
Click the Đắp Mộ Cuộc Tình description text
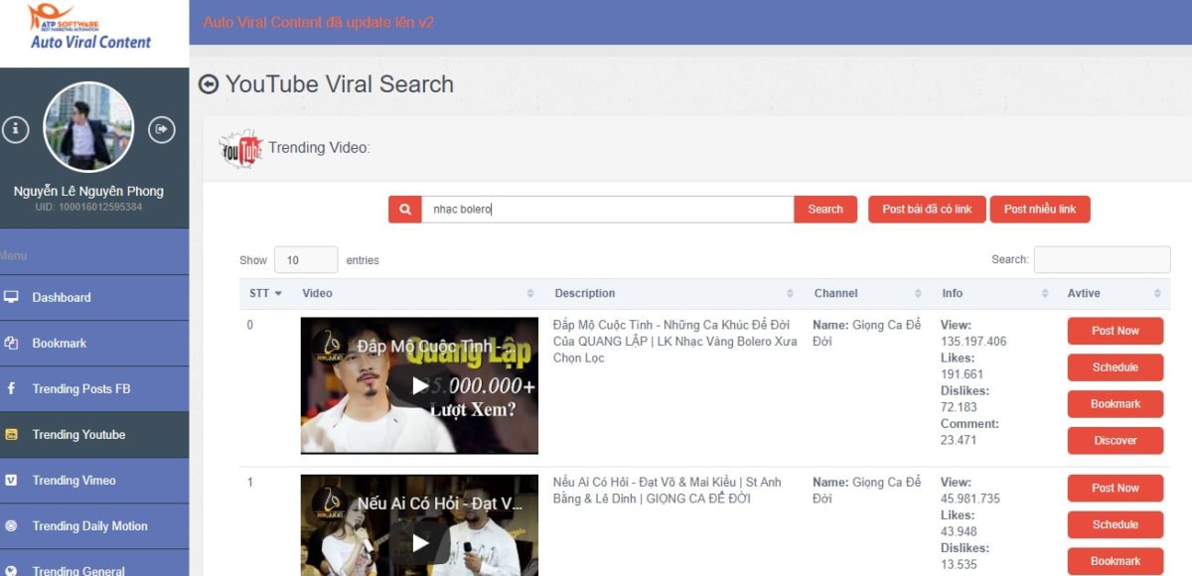pos(674,342)
